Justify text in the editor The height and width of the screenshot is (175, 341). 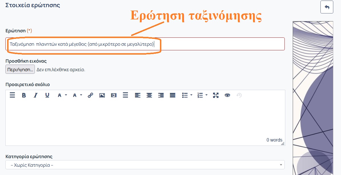coord(173,95)
